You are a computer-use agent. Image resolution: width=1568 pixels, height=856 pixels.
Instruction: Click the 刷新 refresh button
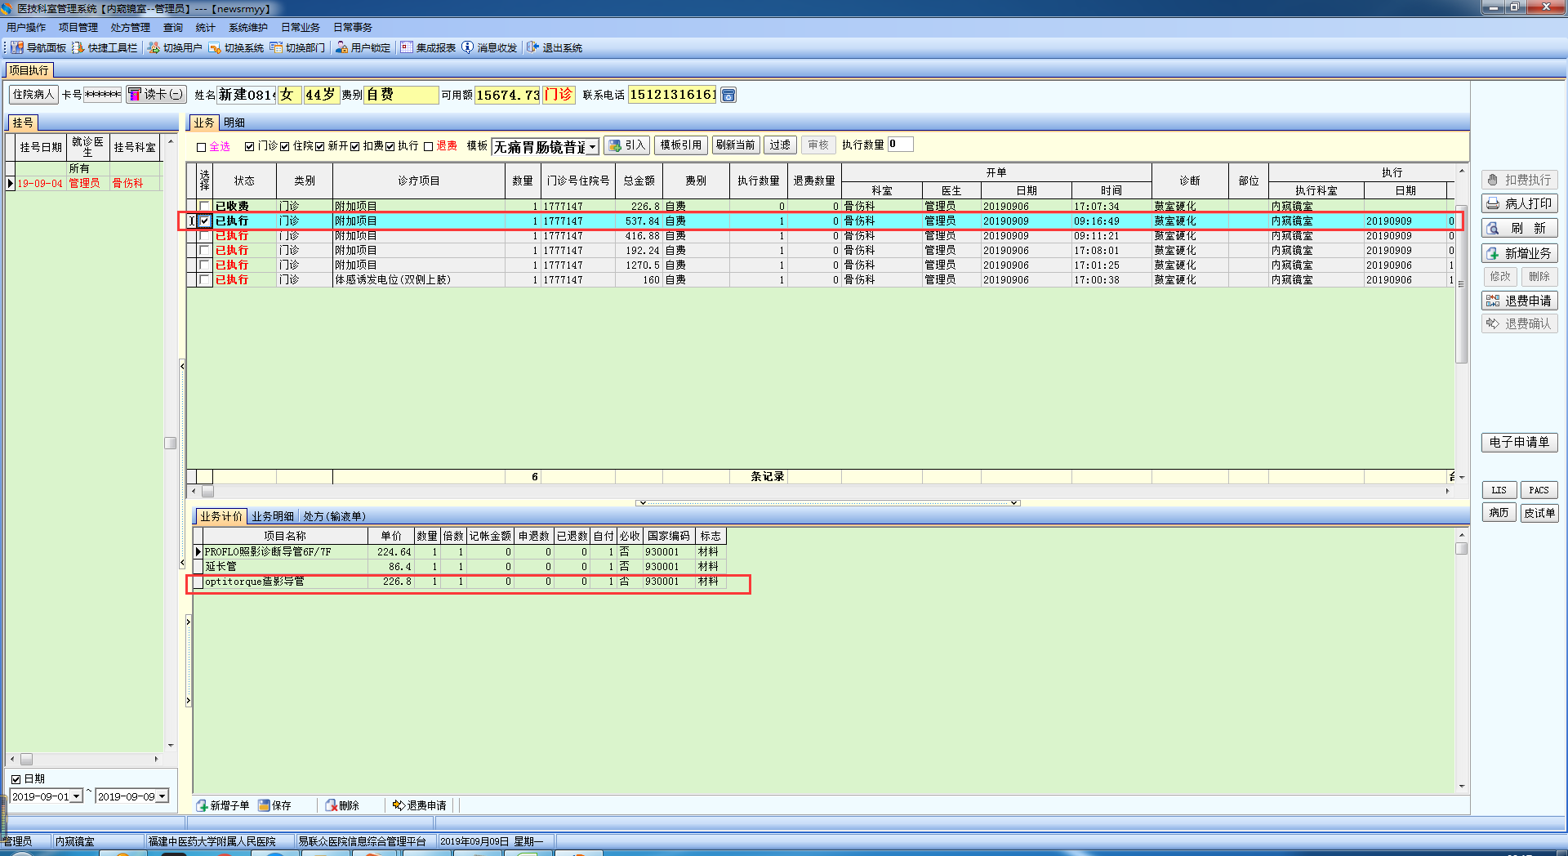[x=1520, y=229]
